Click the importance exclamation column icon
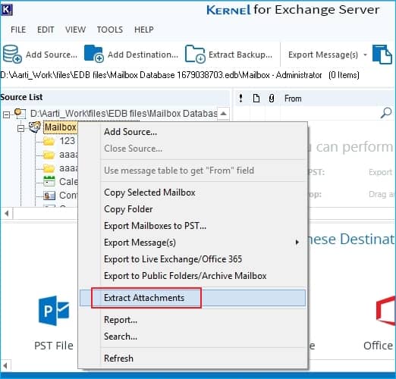This screenshot has height=379, width=396. coord(240,99)
